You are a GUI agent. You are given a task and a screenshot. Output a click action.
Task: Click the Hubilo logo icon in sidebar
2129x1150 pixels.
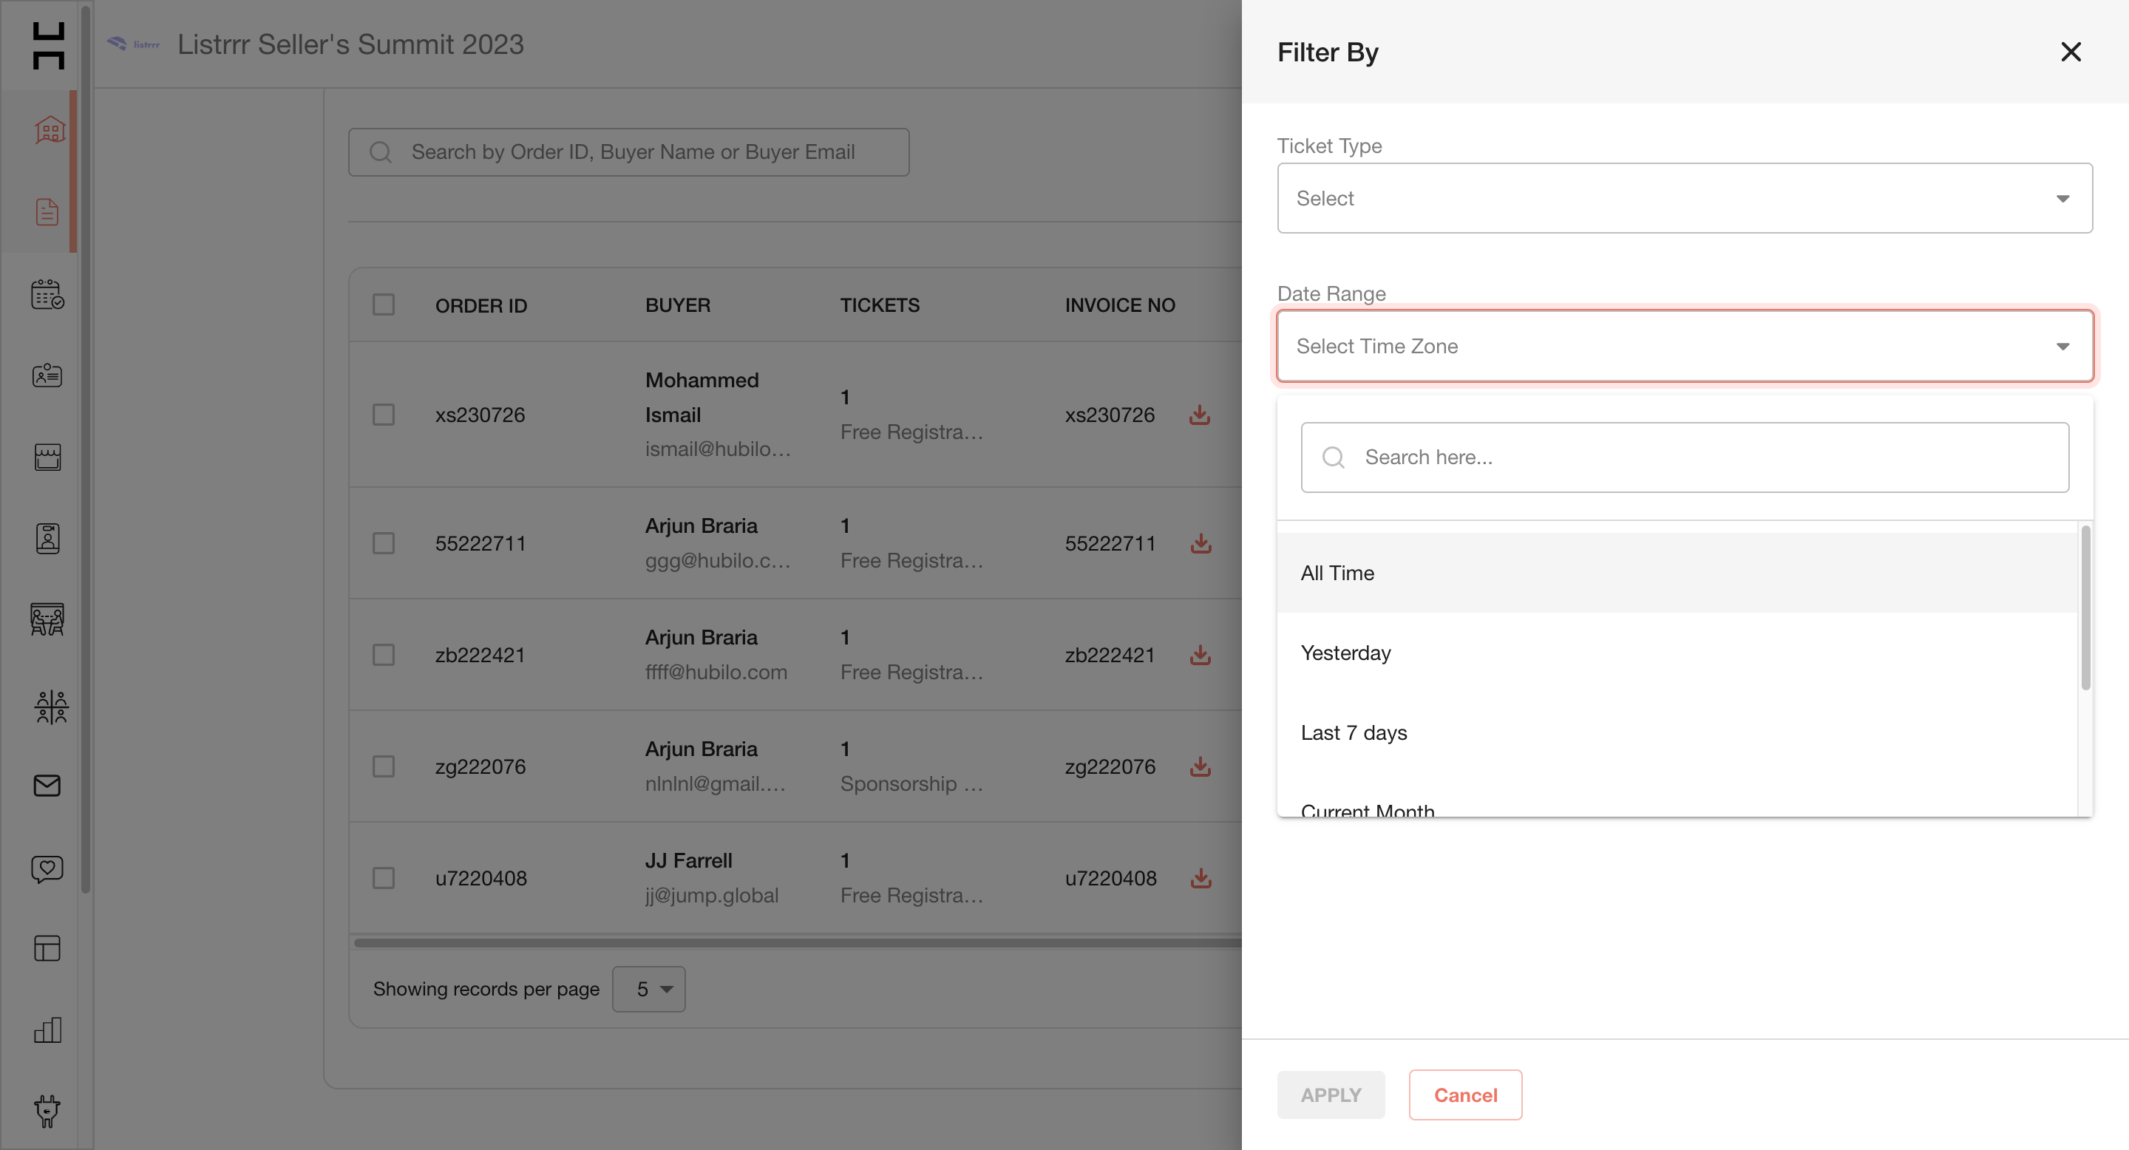pyautogui.click(x=48, y=45)
